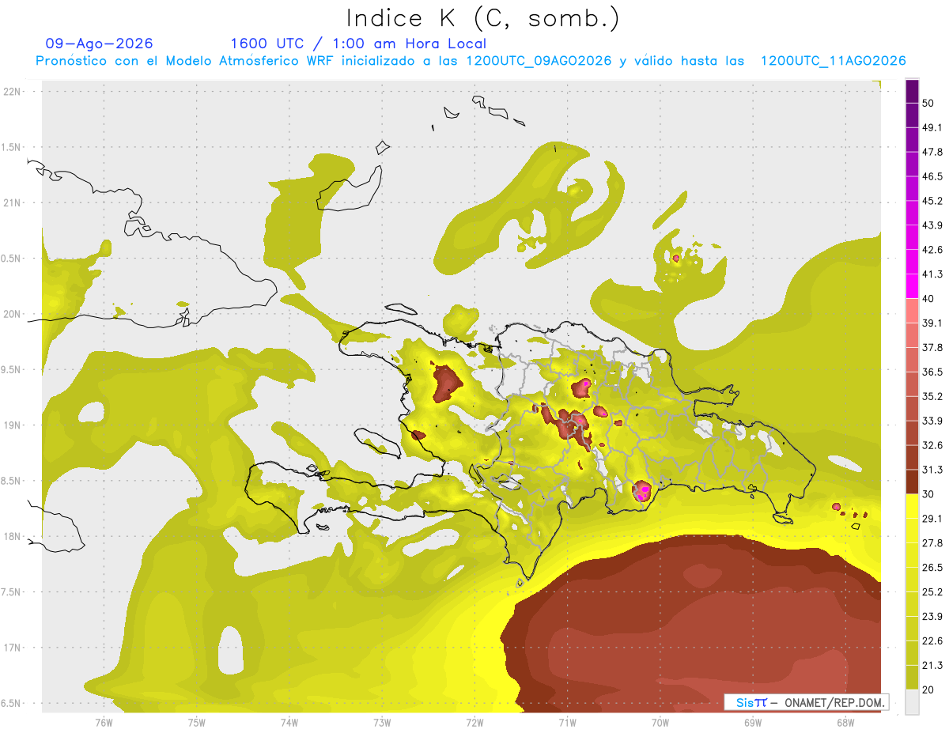This screenshot has height=733, width=949.
Task: Click the legend value "45.2"
Action: tap(932, 202)
